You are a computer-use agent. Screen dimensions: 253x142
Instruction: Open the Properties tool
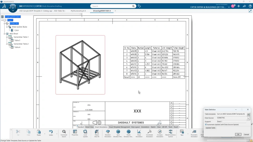[x=75, y=133]
